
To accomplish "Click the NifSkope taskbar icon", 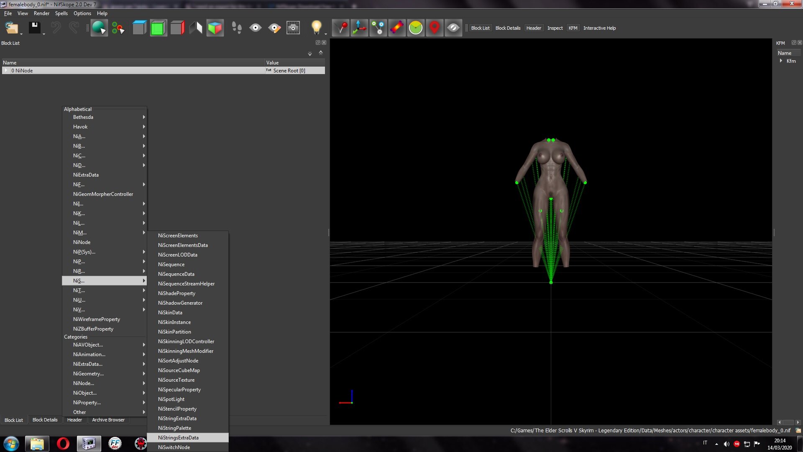I will click(x=89, y=444).
